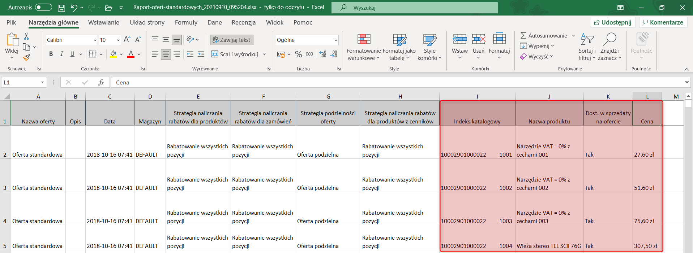
Task: Align text right in cell
Action: click(177, 54)
